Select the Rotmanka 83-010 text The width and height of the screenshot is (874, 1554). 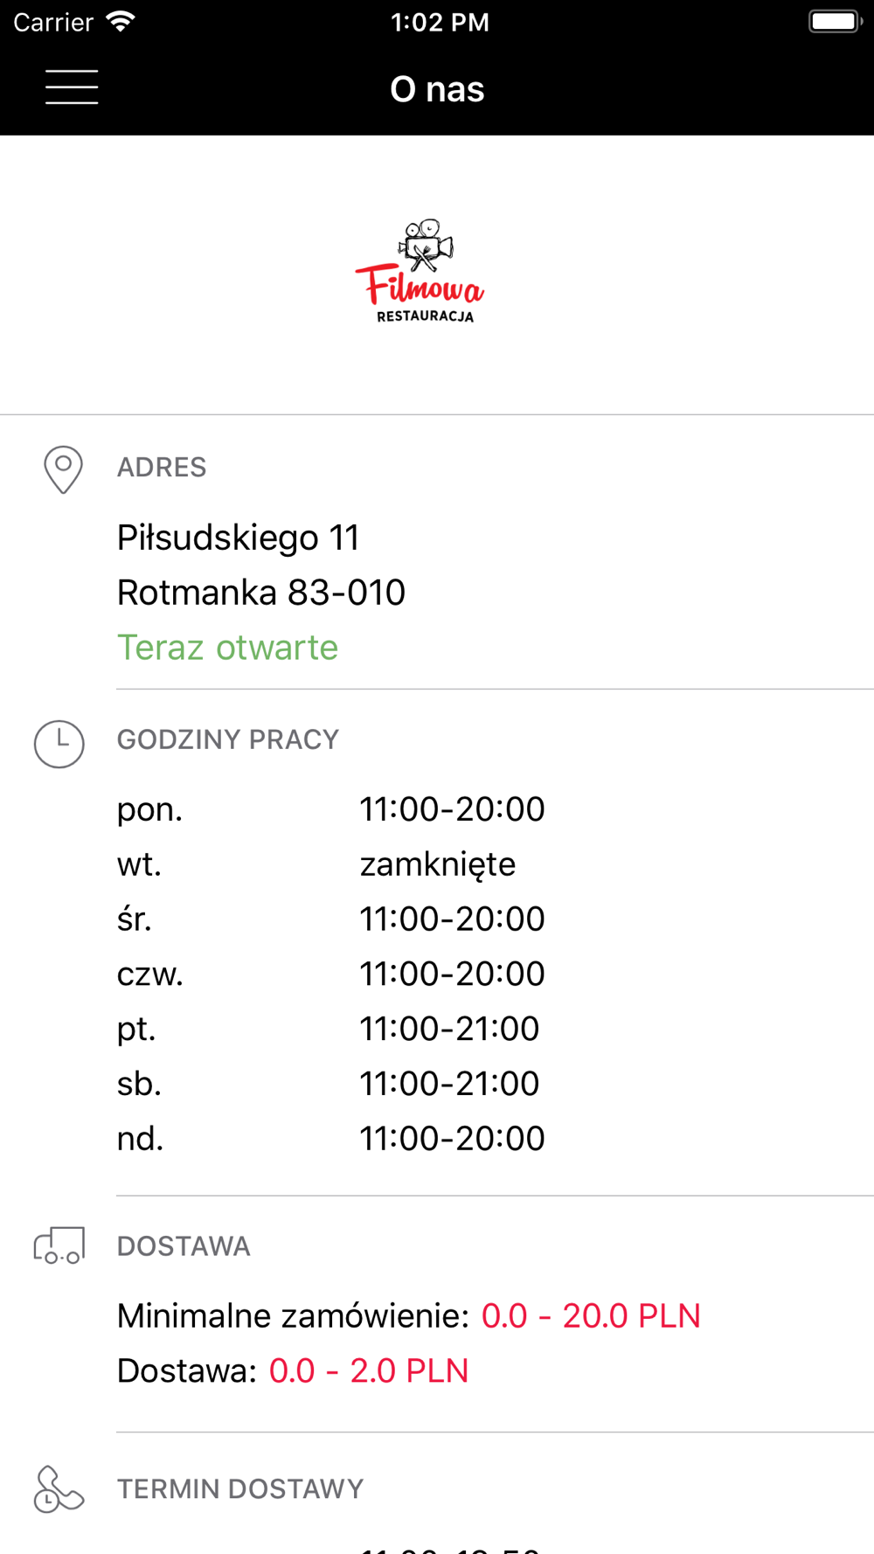(x=261, y=593)
